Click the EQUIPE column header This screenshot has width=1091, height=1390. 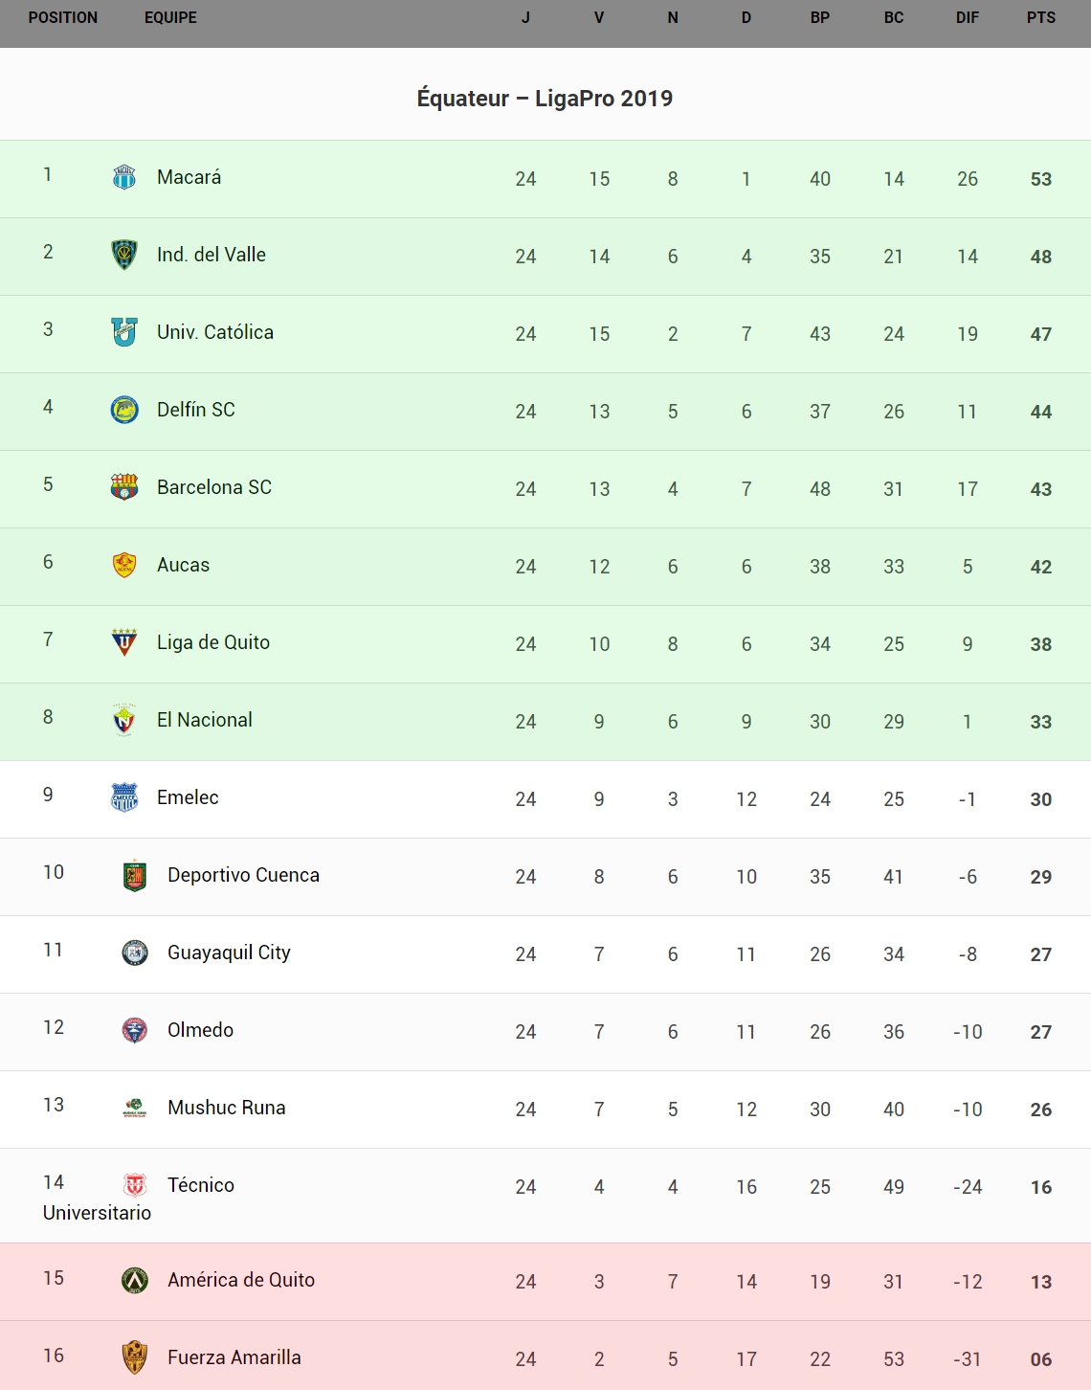click(x=170, y=17)
